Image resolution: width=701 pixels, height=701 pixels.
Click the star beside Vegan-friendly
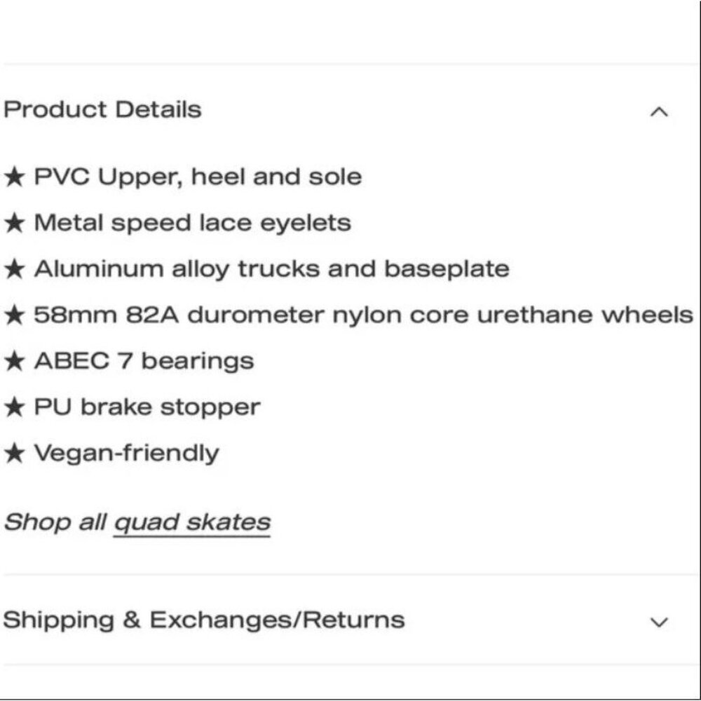(14, 454)
